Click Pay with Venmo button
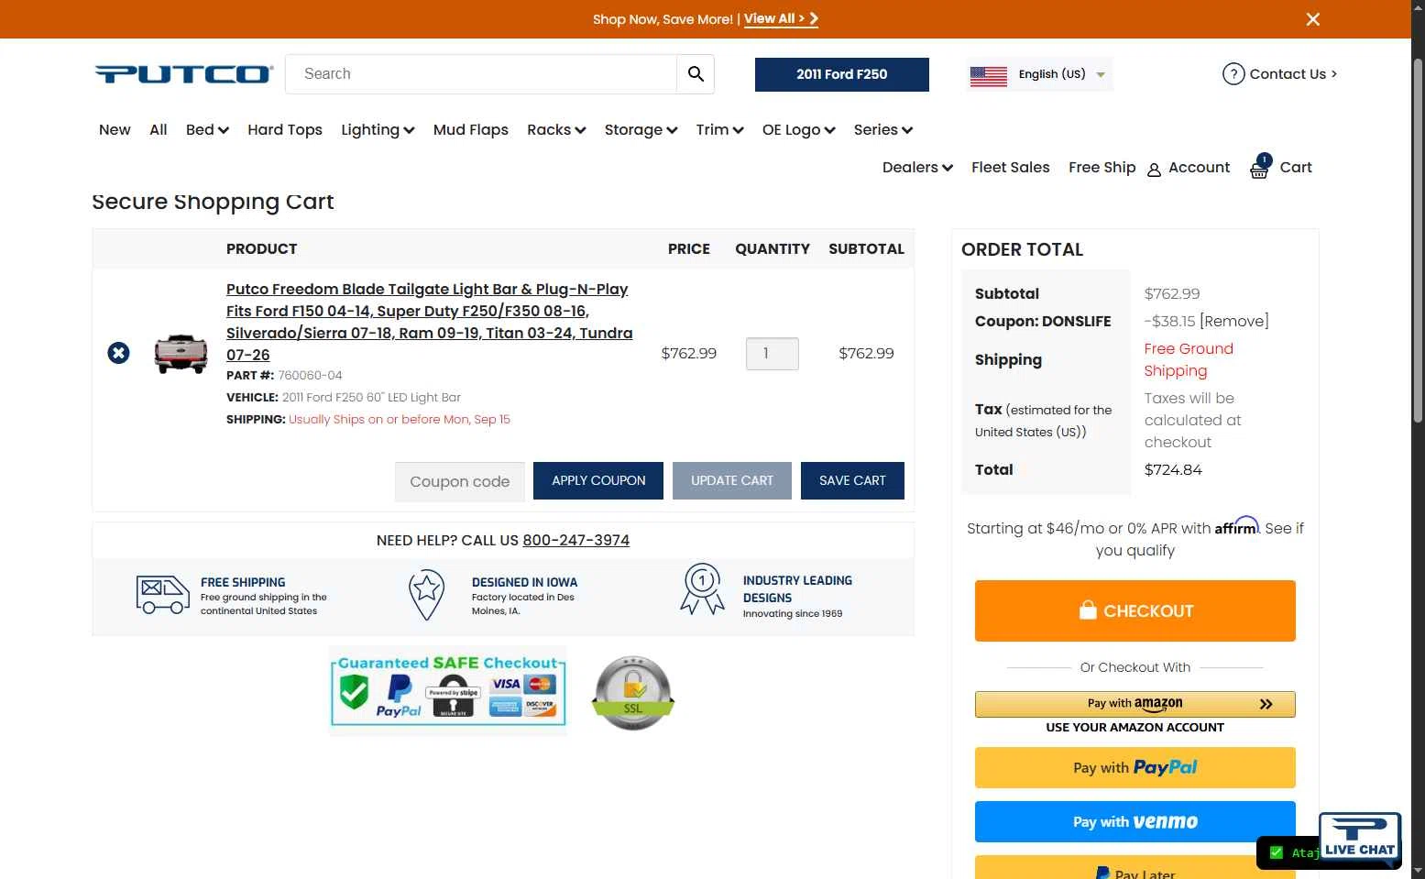Image resolution: width=1425 pixels, height=879 pixels. tap(1135, 821)
